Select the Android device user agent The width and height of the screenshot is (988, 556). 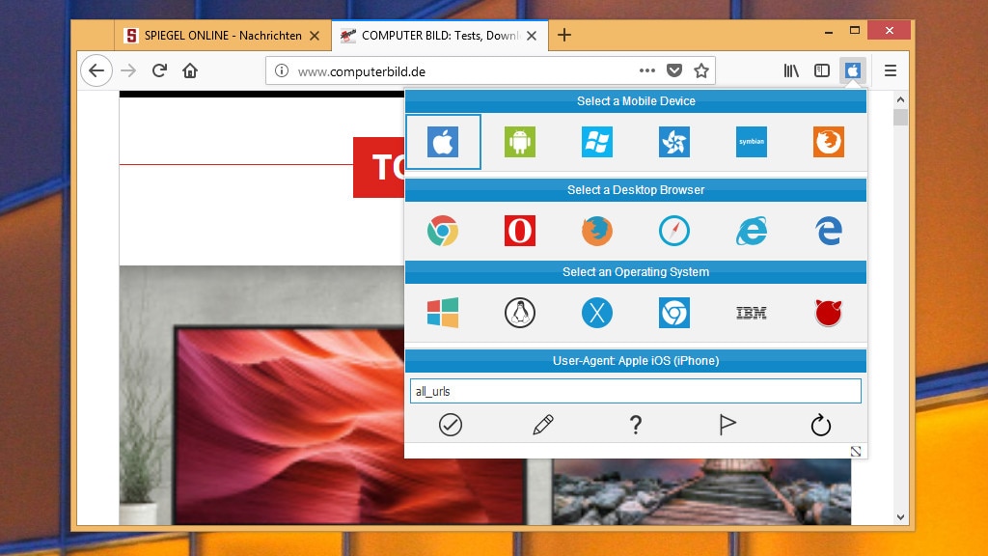(x=520, y=141)
